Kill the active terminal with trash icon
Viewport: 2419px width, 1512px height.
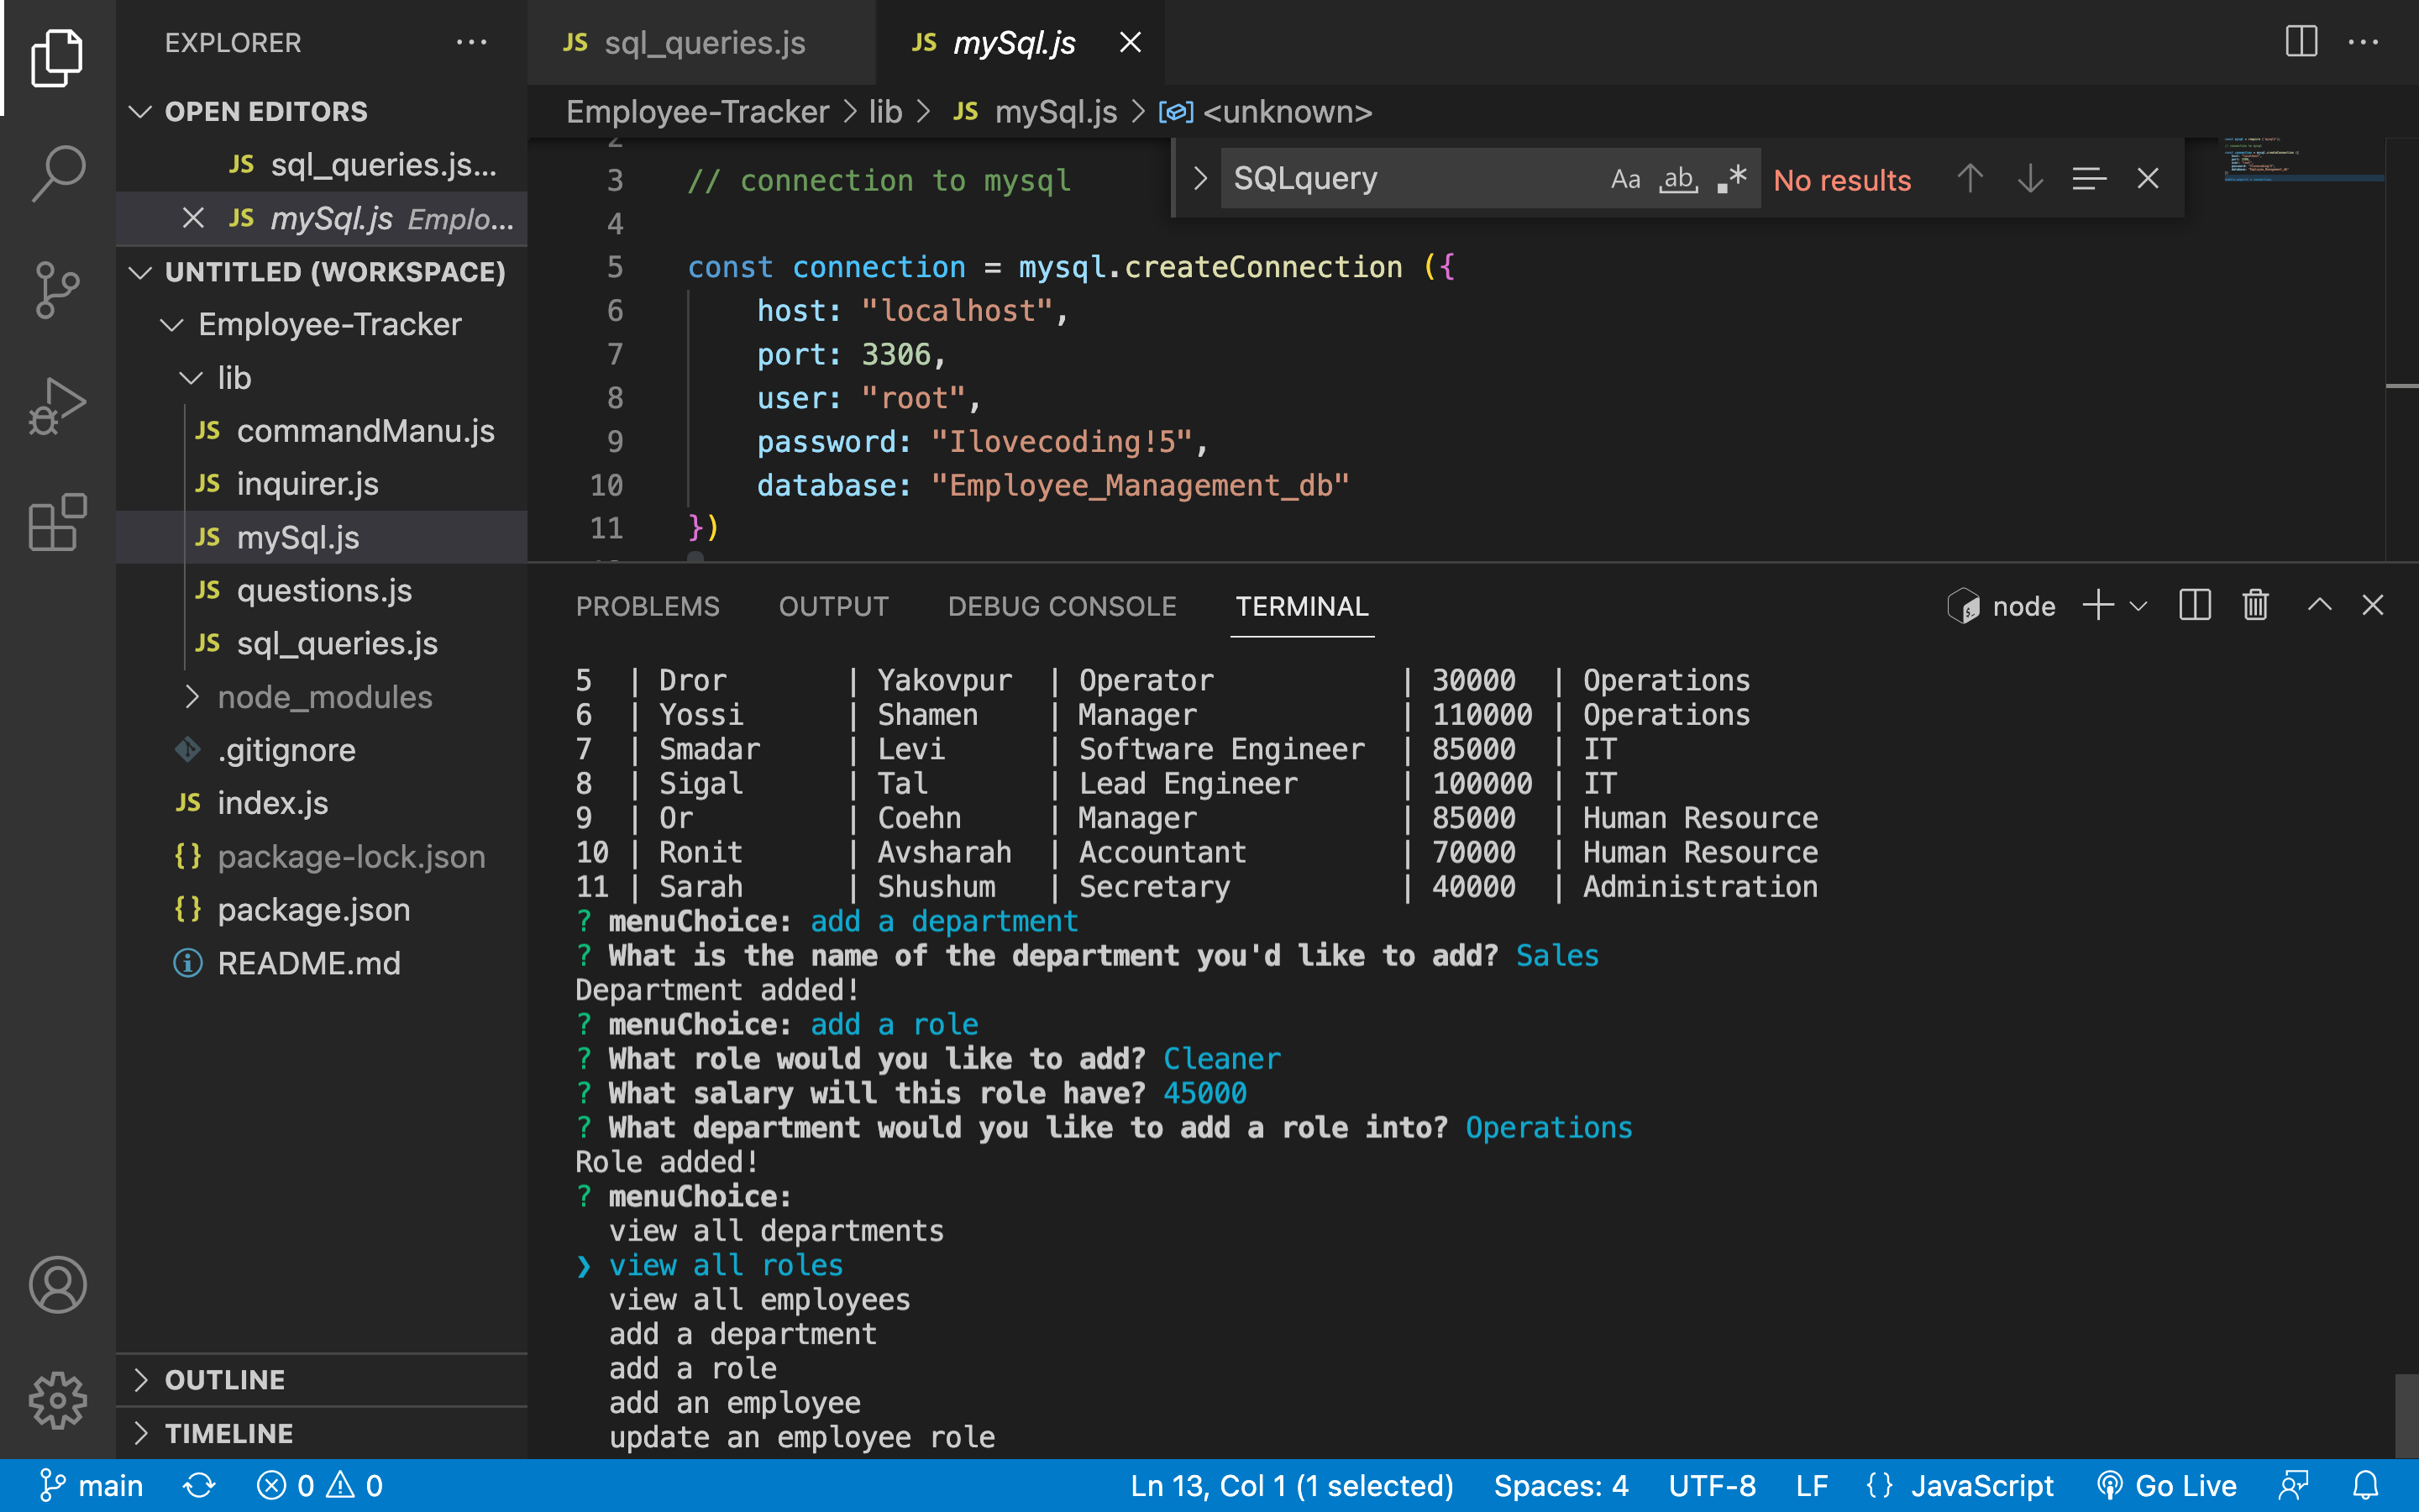(x=2255, y=605)
